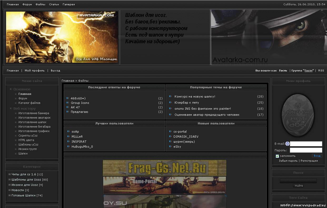
Task: Click the Пароль input field
Action: tap(306, 150)
